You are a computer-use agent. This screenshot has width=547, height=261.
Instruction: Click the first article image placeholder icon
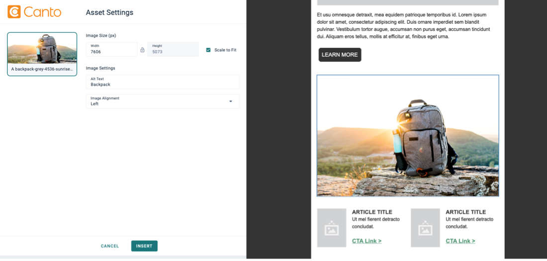[x=331, y=228]
